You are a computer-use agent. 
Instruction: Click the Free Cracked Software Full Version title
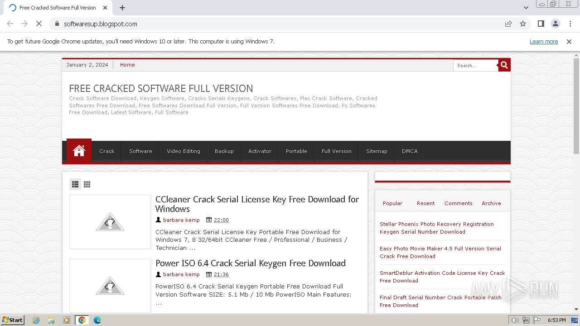[161, 88]
